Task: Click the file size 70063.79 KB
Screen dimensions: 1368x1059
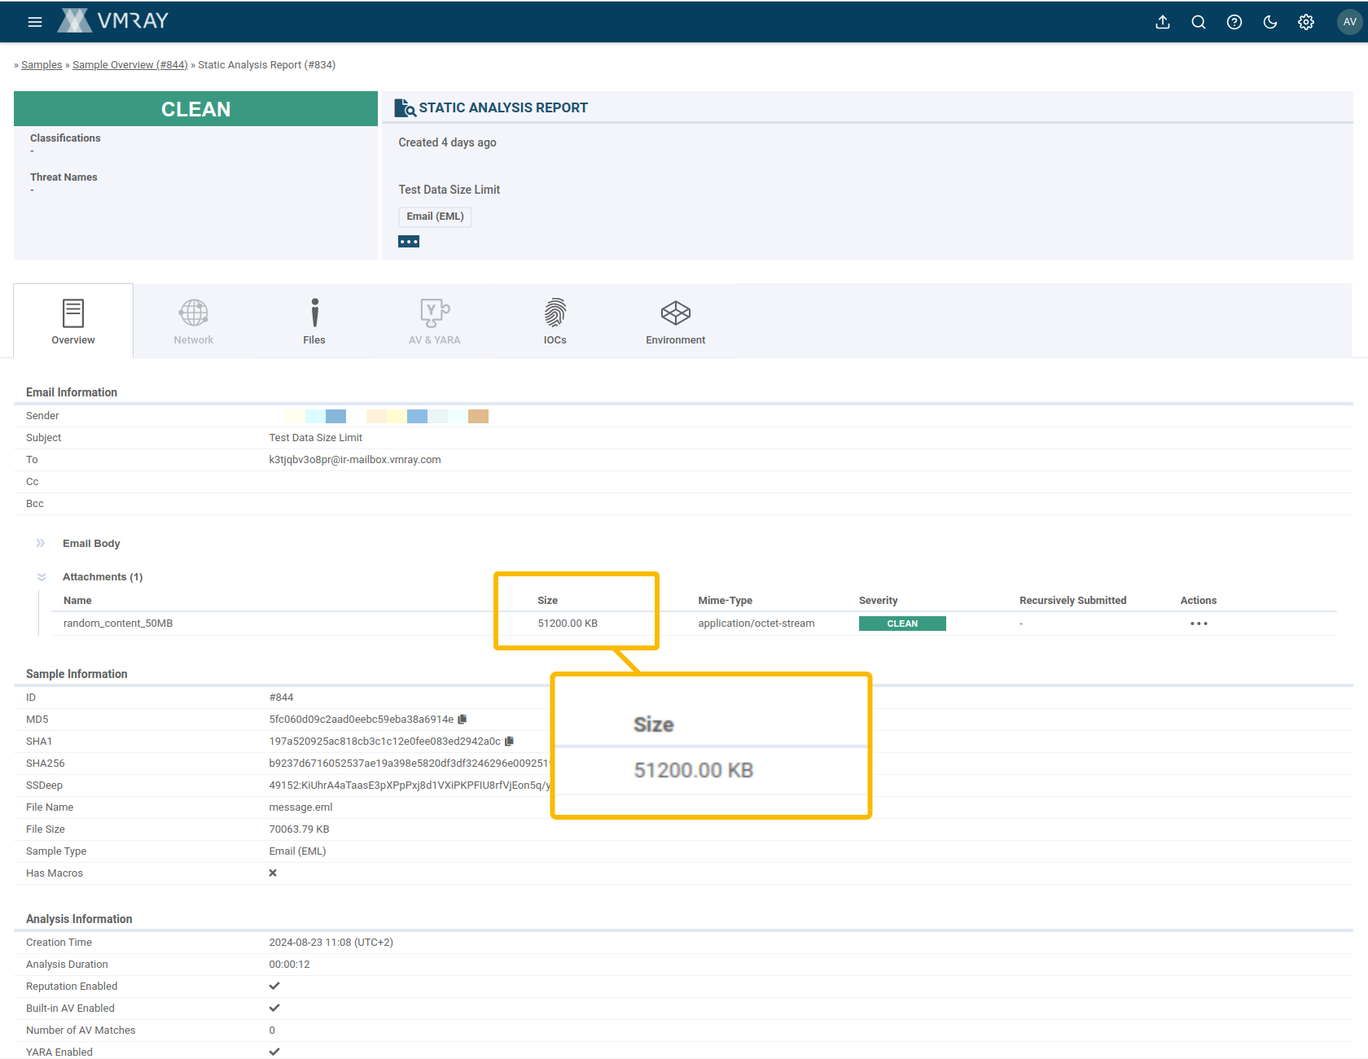Action: pyautogui.click(x=299, y=829)
